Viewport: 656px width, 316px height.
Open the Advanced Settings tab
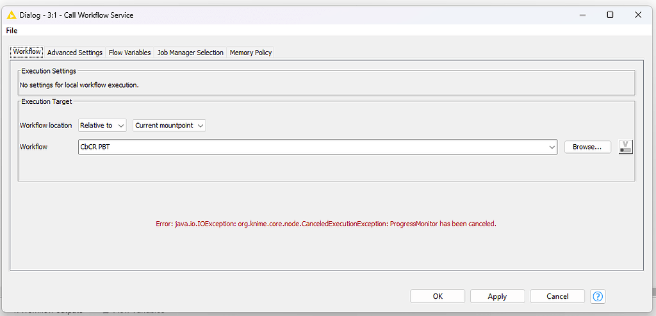(75, 53)
